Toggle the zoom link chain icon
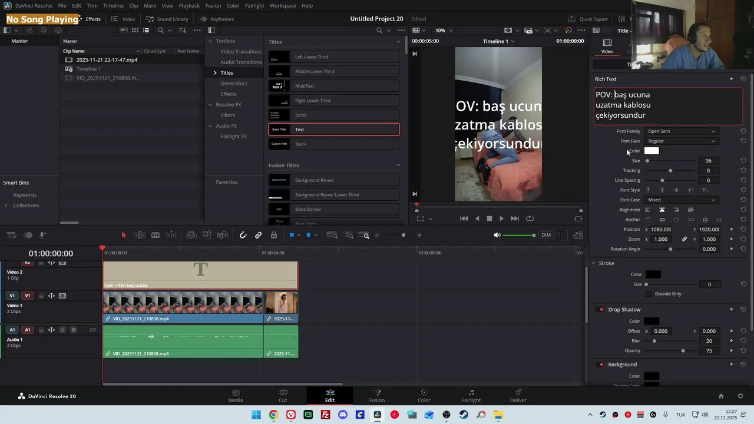The width and height of the screenshot is (754, 424). click(684, 240)
